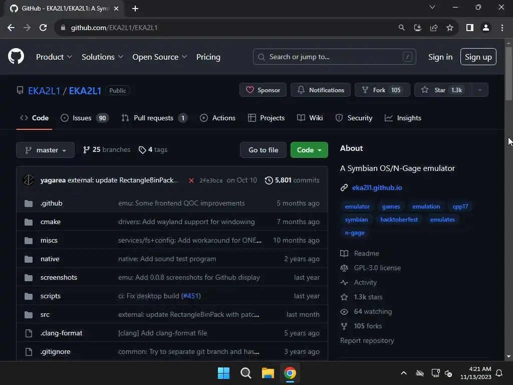Click yagarea's avatar in the commit row
This screenshot has width=513, height=385.
pyautogui.click(x=29, y=180)
